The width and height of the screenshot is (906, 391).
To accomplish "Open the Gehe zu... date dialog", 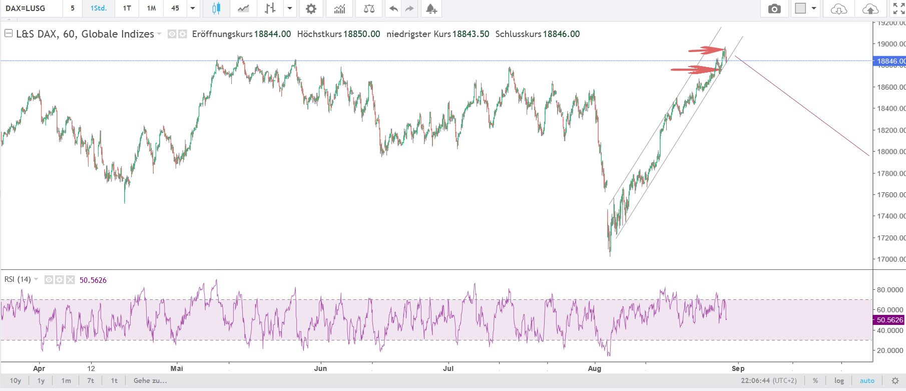I will tap(150, 380).
